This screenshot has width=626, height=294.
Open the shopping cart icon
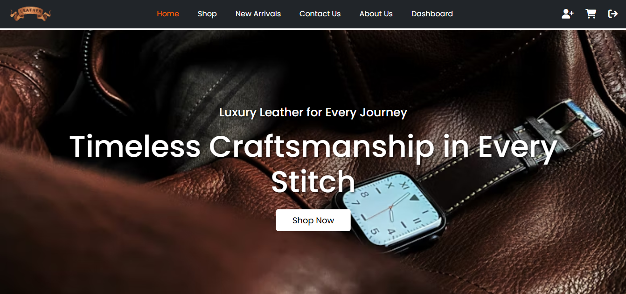[x=591, y=14]
